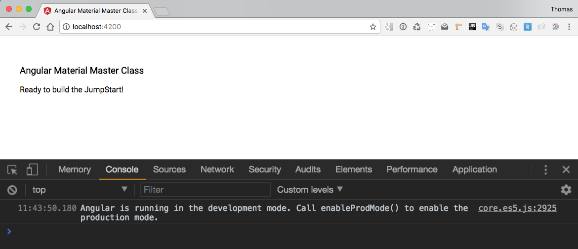The height and width of the screenshot is (249, 578).
Task: Minimize the Chrome window (yellow button)
Action: (18, 9)
